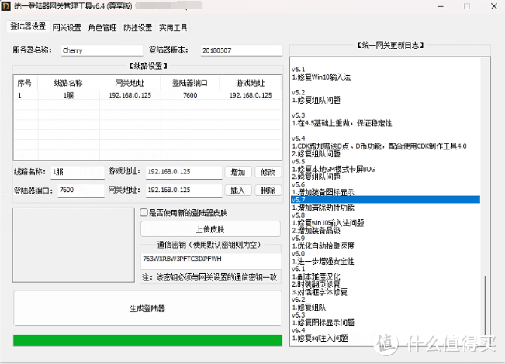Select log line 1.修复Win10输入法
This screenshot has width=505, height=364.
click(x=321, y=77)
